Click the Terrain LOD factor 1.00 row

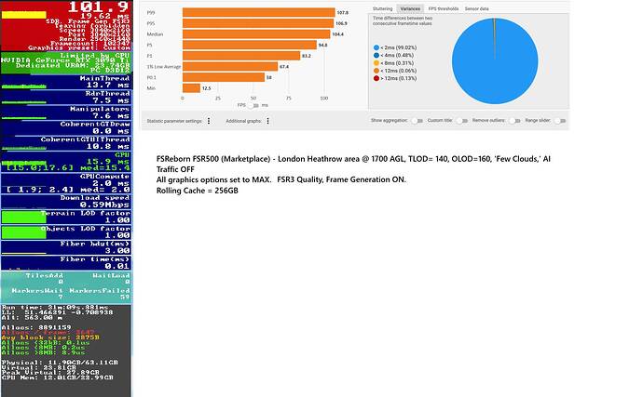pos(66,217)
